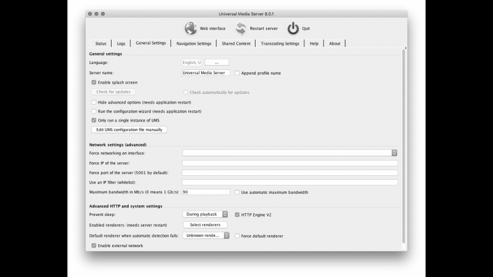Enable Hide advanced options checkbox
The width and height of the screenshot is (493, 277).
tap(93, 102)
